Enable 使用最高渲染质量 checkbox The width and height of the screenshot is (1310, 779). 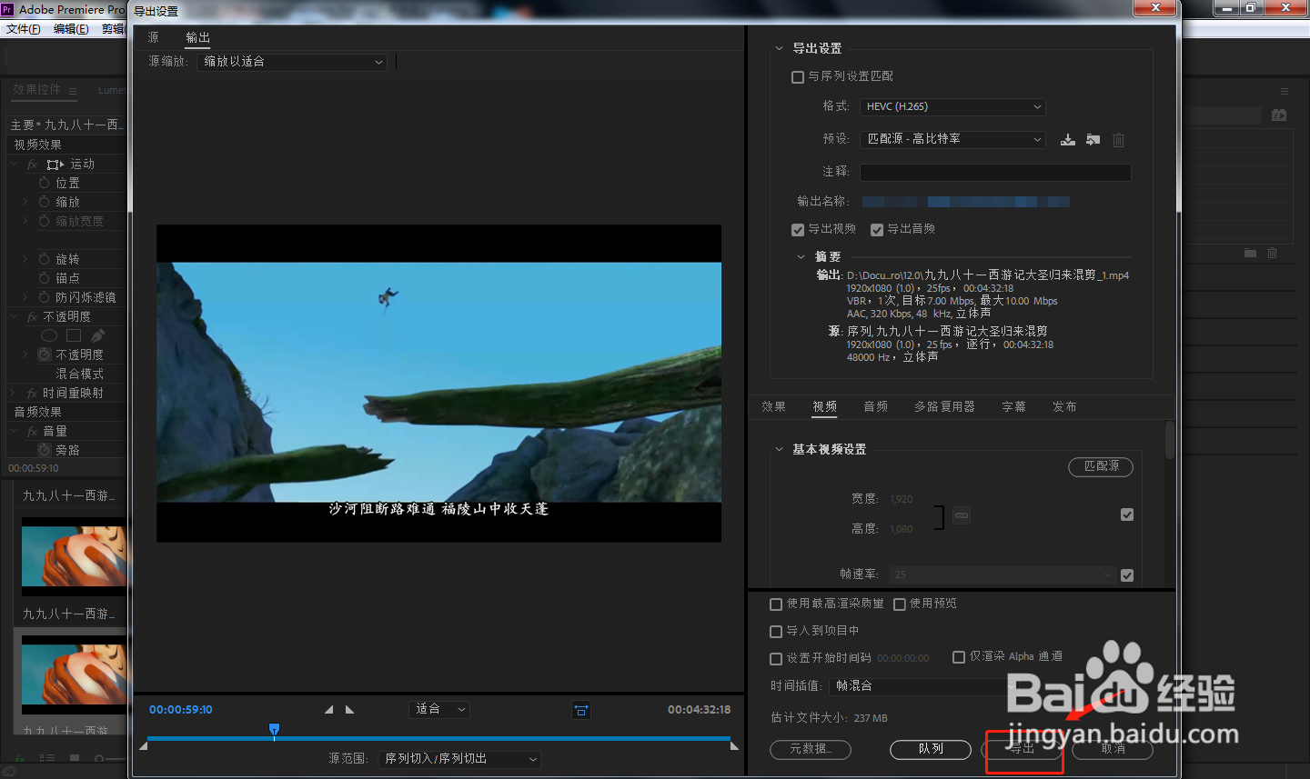pos(776,604)
